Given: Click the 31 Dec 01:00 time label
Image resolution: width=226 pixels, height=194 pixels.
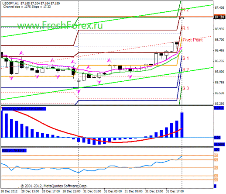Looking at the screenshot, I should pyautogui.click(x=92, y=191).
